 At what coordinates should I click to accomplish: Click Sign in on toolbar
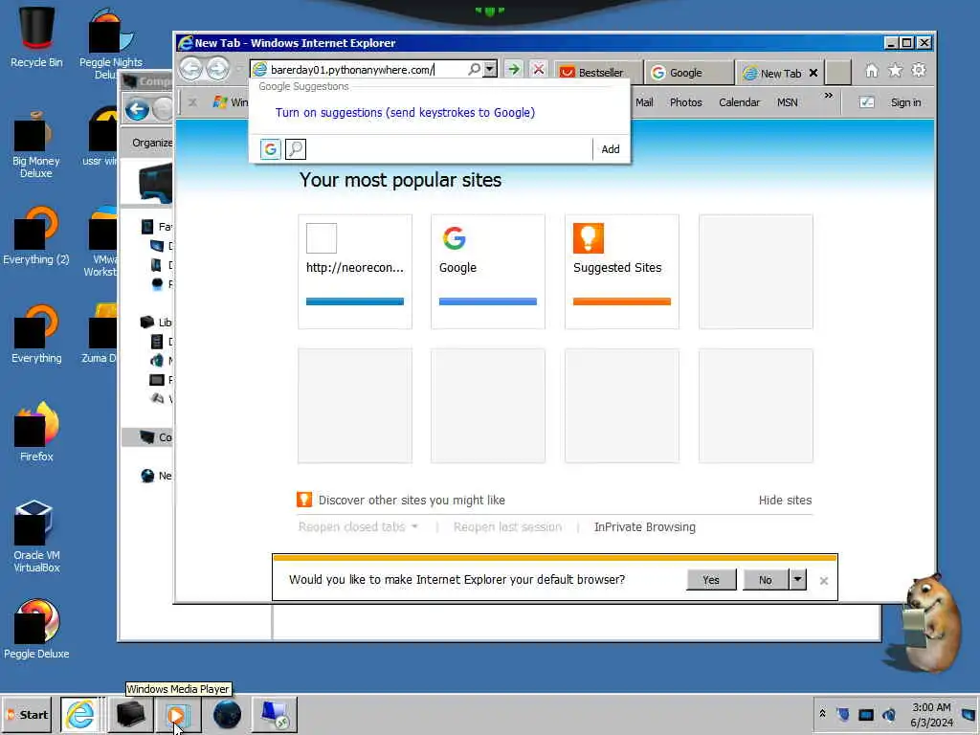pyautogui.click(x=905, y=102)
